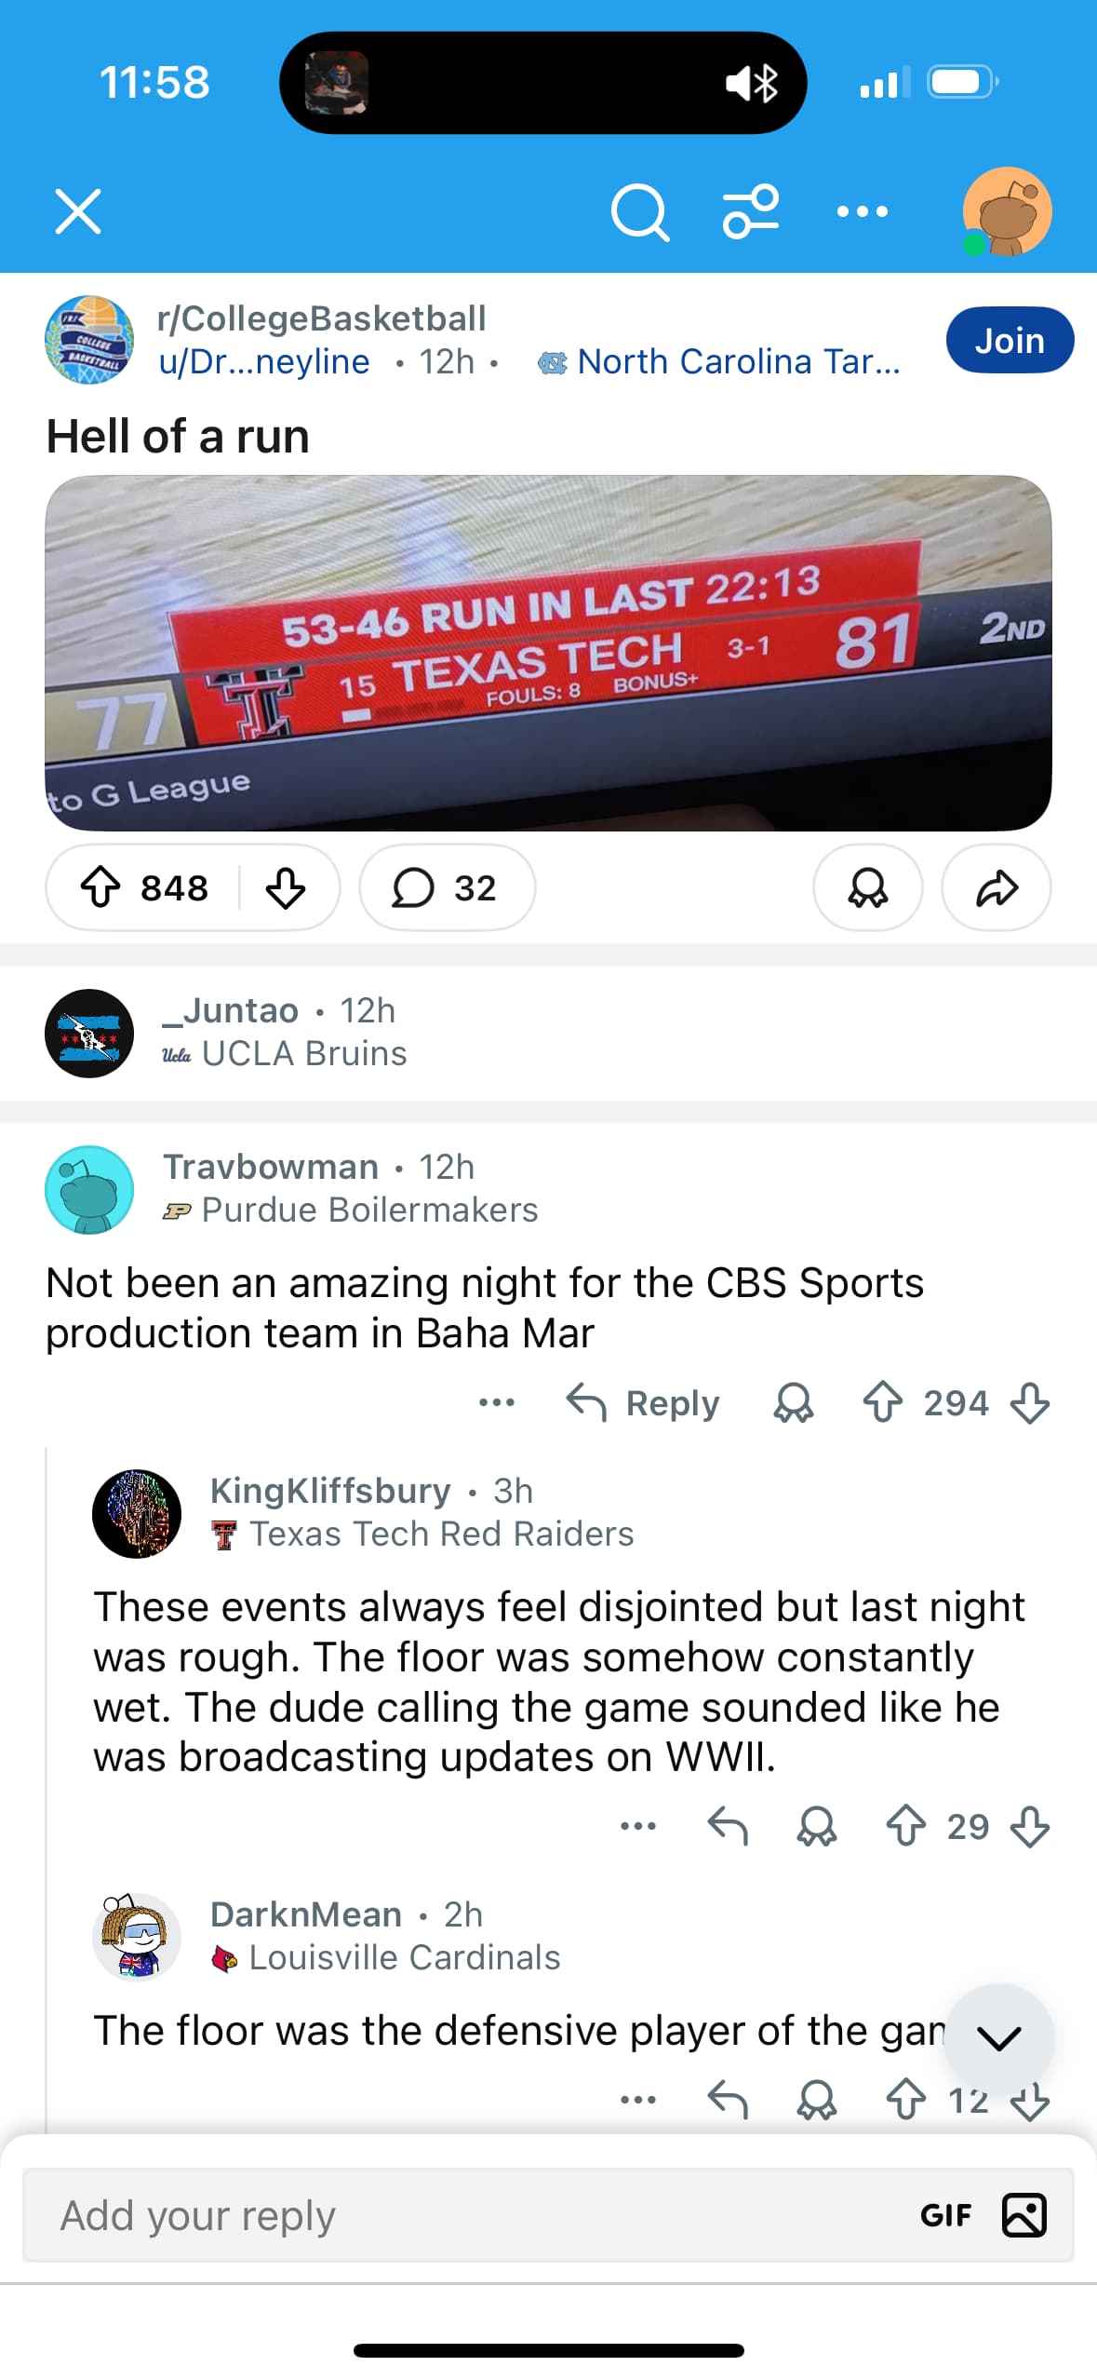
Task: Close the post with the X
Action: (78, 211)
